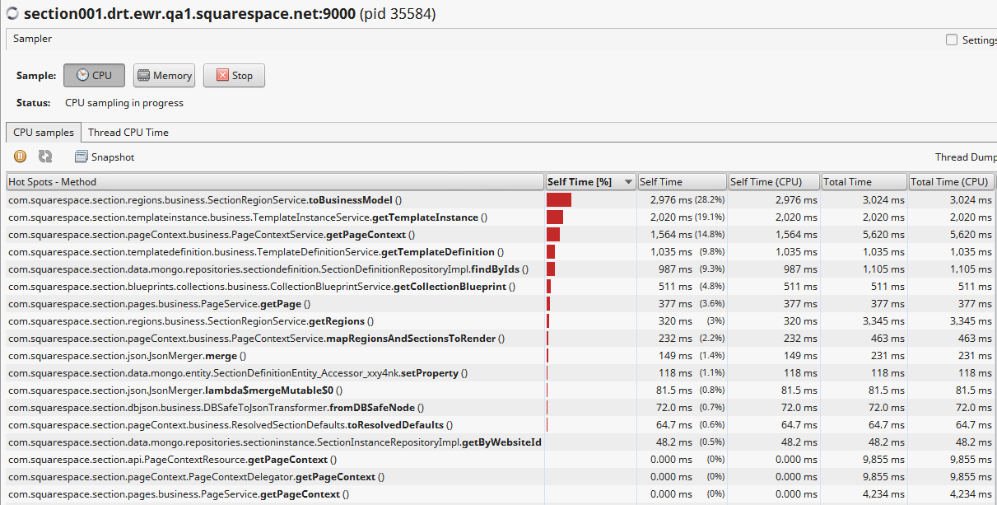Viewport: 997px width, 505px height.
Task: Open the Self Time [%] column sort arrow
Action: point(629,181)
